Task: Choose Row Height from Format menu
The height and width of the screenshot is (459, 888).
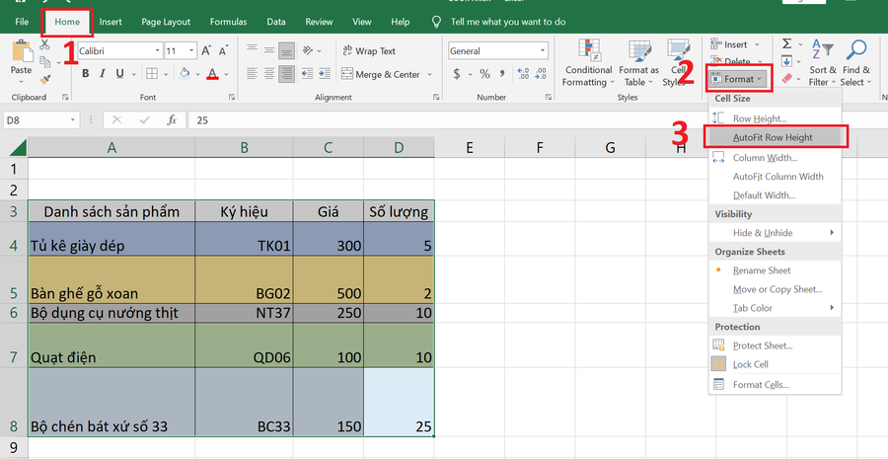Action: pyautogui.click(x=776, y=118)
